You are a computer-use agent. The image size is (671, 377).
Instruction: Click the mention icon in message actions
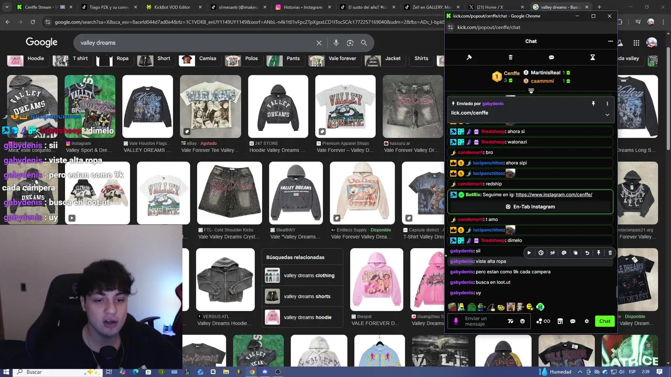(x=564, y=253)
